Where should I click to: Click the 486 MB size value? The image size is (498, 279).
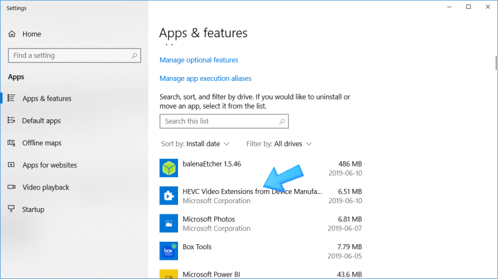350,164
